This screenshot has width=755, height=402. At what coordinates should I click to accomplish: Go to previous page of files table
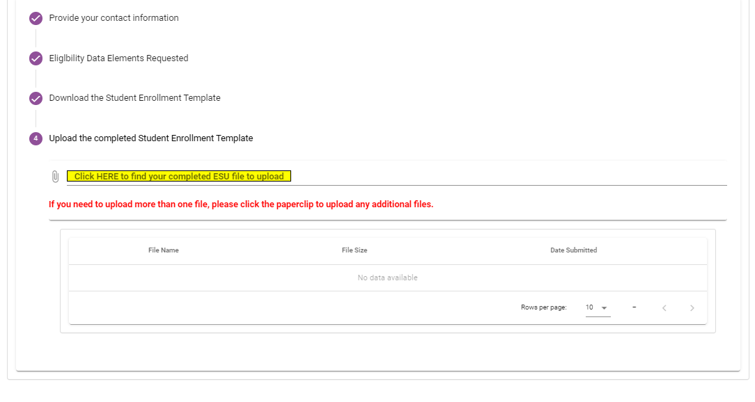pyautogui.click(x=664, y=308)
